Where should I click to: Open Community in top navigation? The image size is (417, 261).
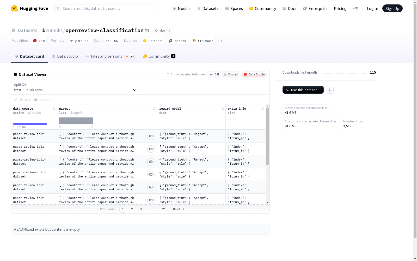[263, 8]
